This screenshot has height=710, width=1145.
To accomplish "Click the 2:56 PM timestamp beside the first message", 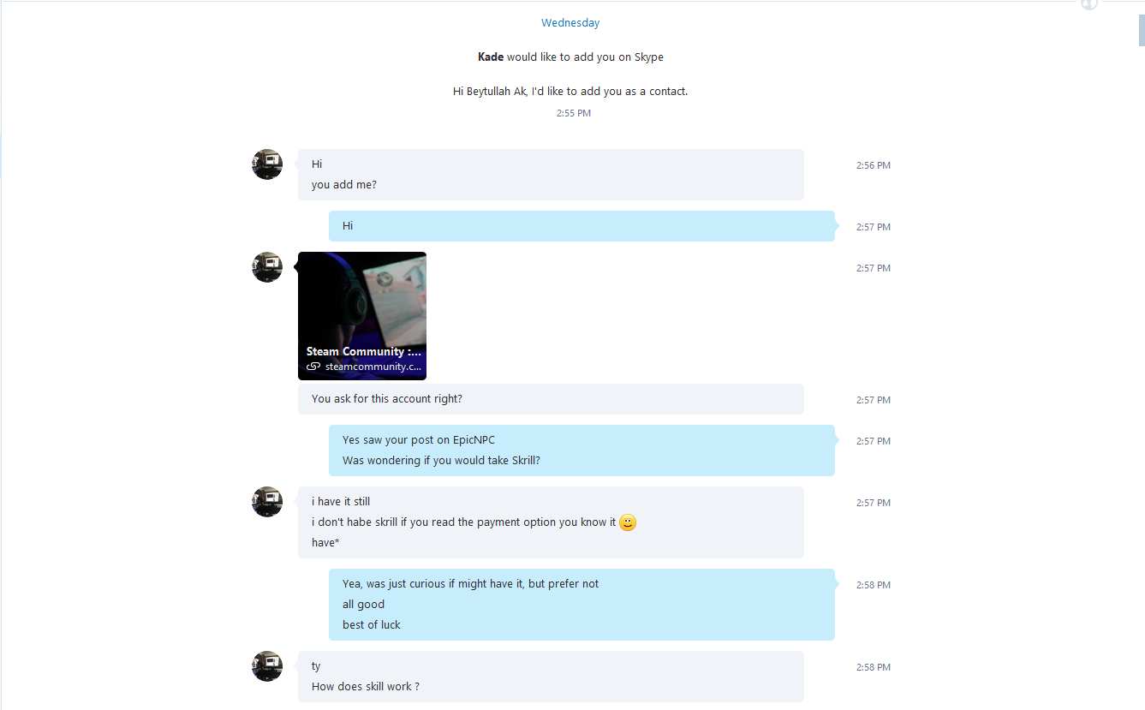I will pyautogui.click(x=874, y=165).
